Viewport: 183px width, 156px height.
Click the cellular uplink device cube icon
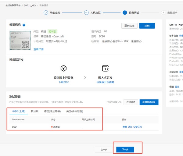pos(64,68)
